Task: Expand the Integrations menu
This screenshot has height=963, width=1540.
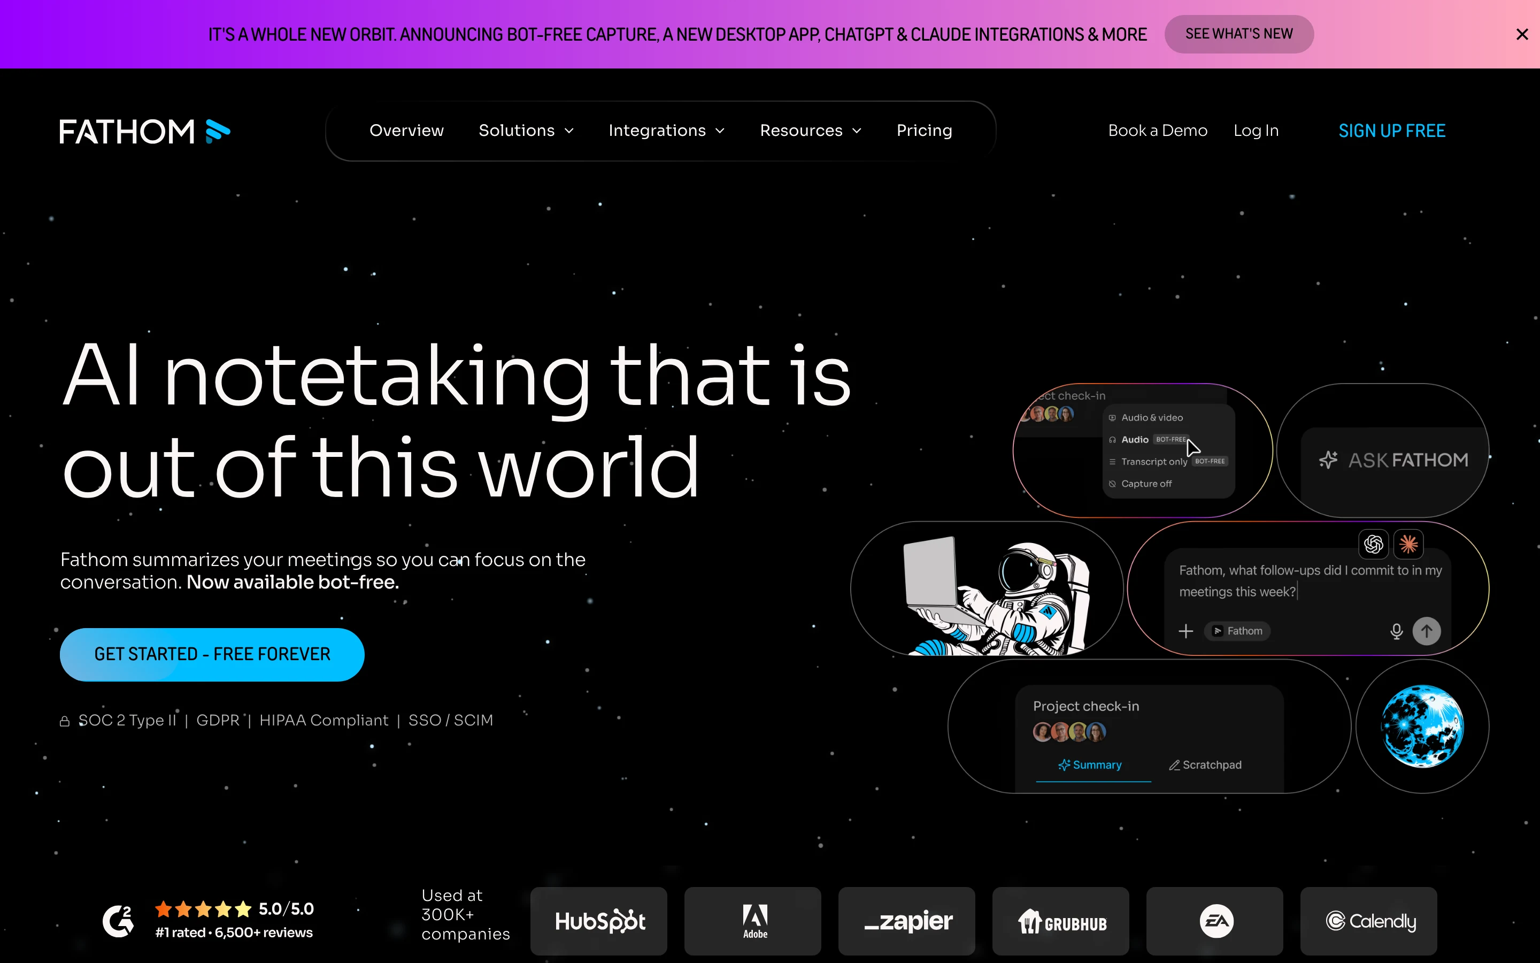Action: click(x=666, y=131)
